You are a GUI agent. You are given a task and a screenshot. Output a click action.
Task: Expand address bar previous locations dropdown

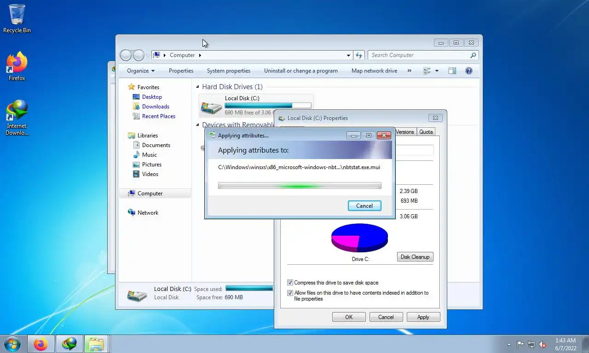click(348, 55)
